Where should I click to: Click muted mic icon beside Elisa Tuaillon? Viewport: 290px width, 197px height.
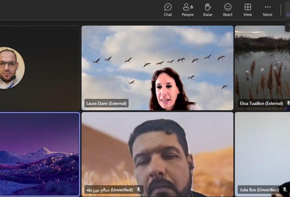point(288,103)
